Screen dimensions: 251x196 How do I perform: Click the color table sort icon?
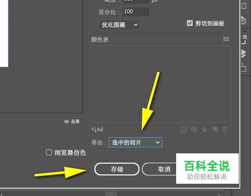[x=97, y=129]
